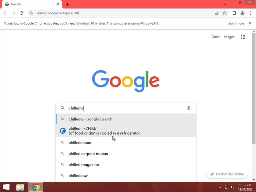Click the Customize Chrome button
The width and height of the screenshot is (256, 192).
tap(227, 174)
